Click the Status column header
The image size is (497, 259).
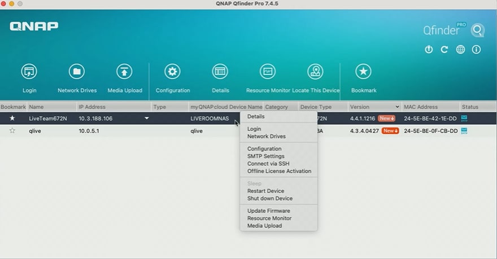(x=478, y=107)
